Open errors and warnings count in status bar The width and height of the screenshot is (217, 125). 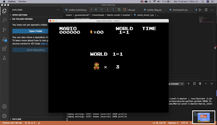(30, 123)
